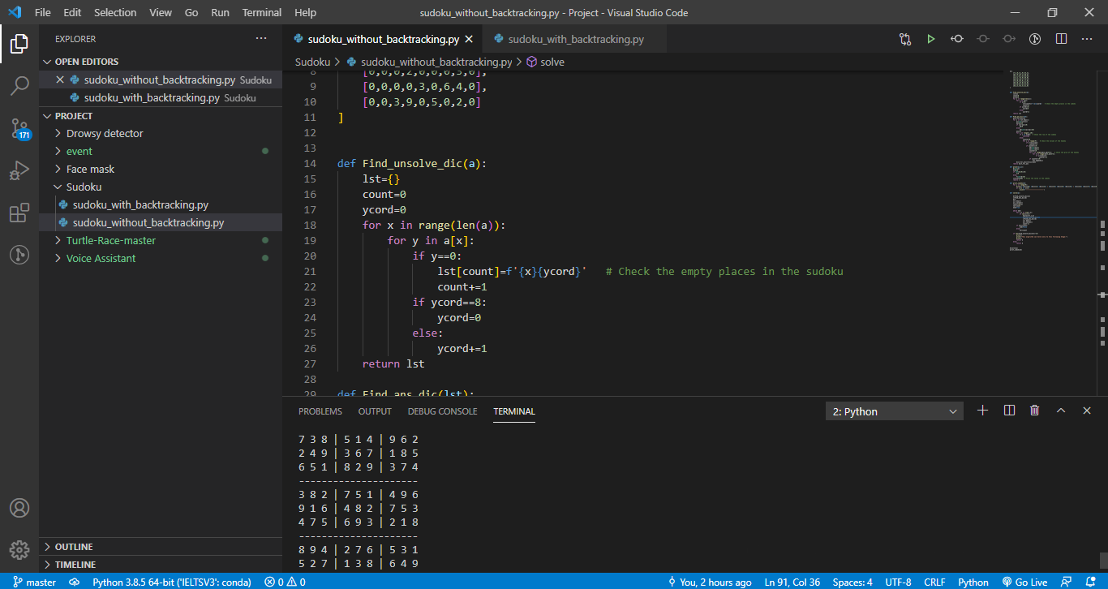This screenshot has width=1108, height=589.
Task: Close sudoku_without_backtracking.py in Open Editors
Action: (x=60, y=80)
